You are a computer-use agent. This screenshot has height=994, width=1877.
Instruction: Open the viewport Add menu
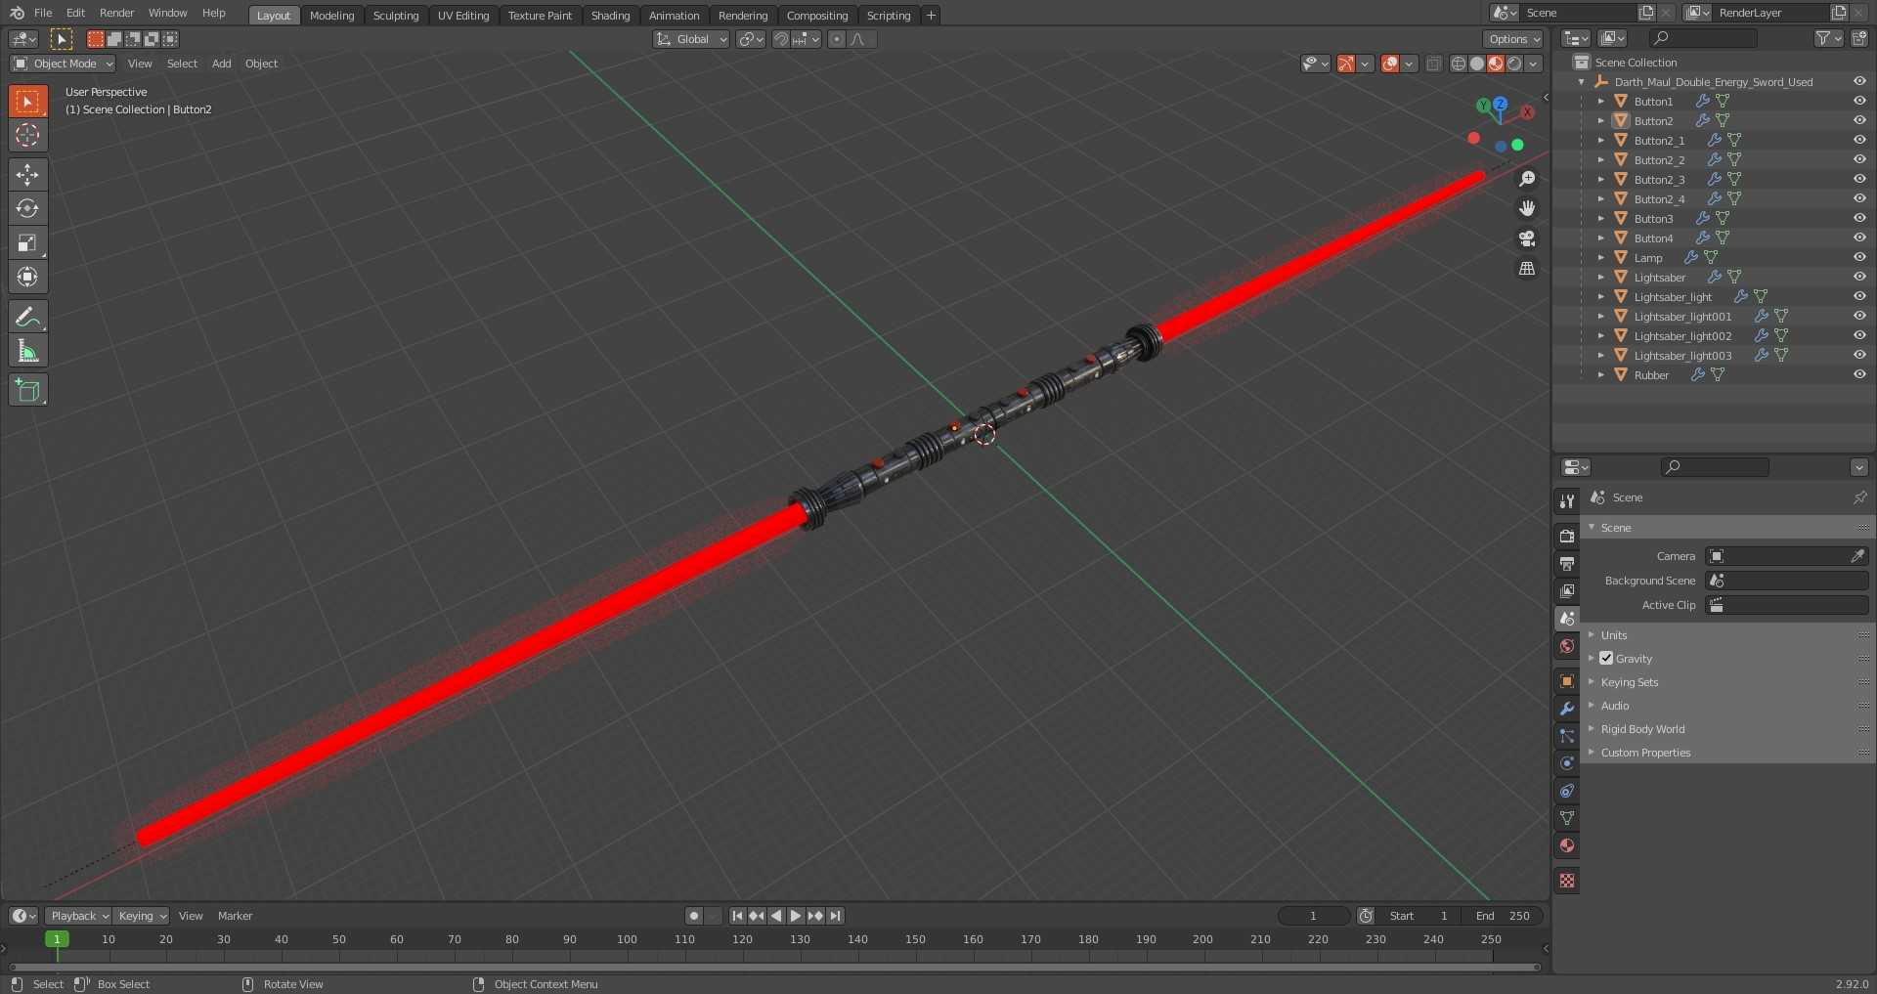pos(221,64)
